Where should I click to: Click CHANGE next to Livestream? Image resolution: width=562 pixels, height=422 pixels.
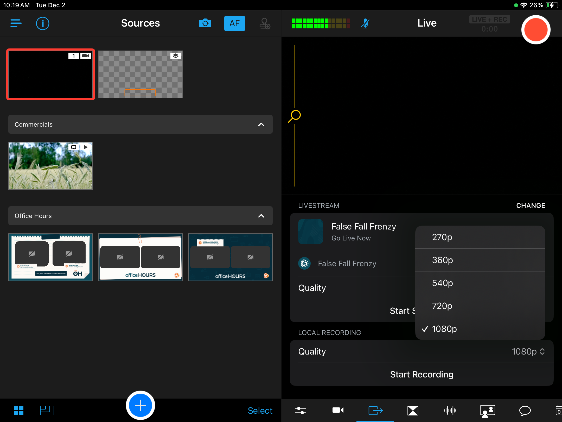point(530,206)
